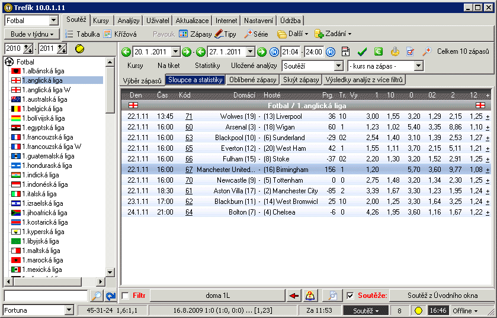Open the Oblíbené zápasy tab

(x=252, y=80)
